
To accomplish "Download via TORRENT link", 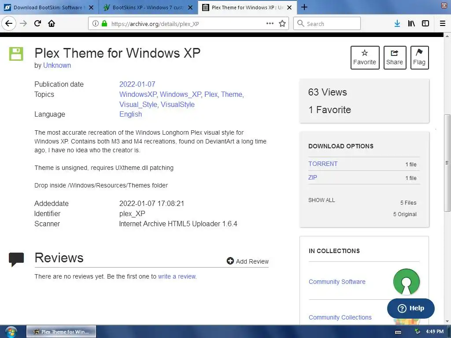I will pos(323,164).
